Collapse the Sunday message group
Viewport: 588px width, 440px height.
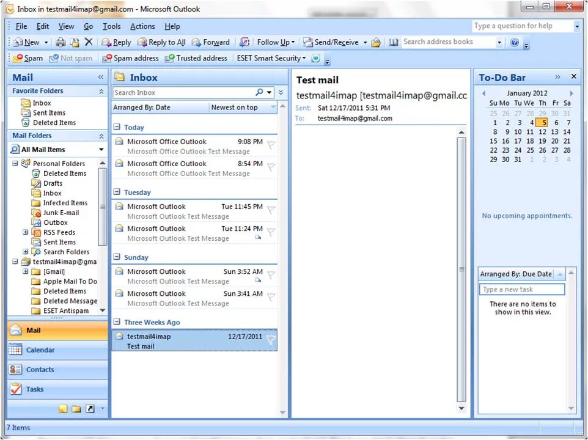pos(117,257)
